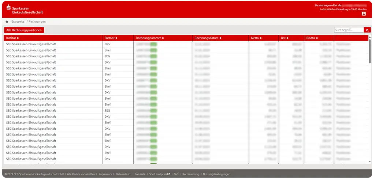Go to Startseite breadcrumb link

18,22
